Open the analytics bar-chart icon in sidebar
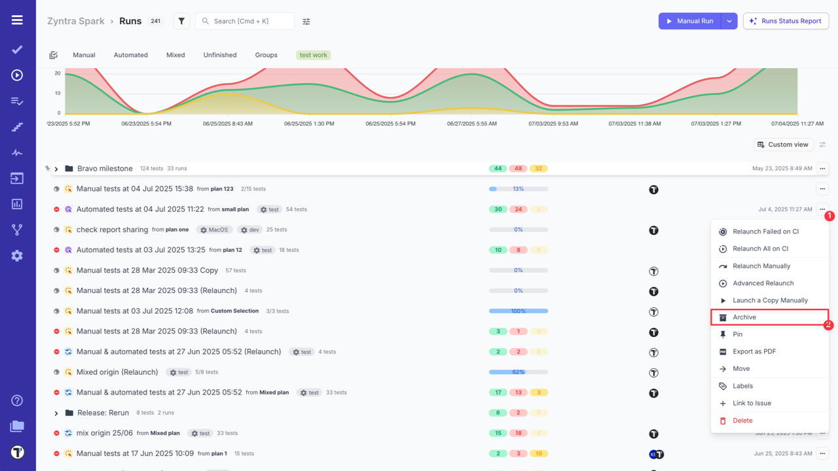The width and height of the screenshot is (838, 471). pos(17,204)
